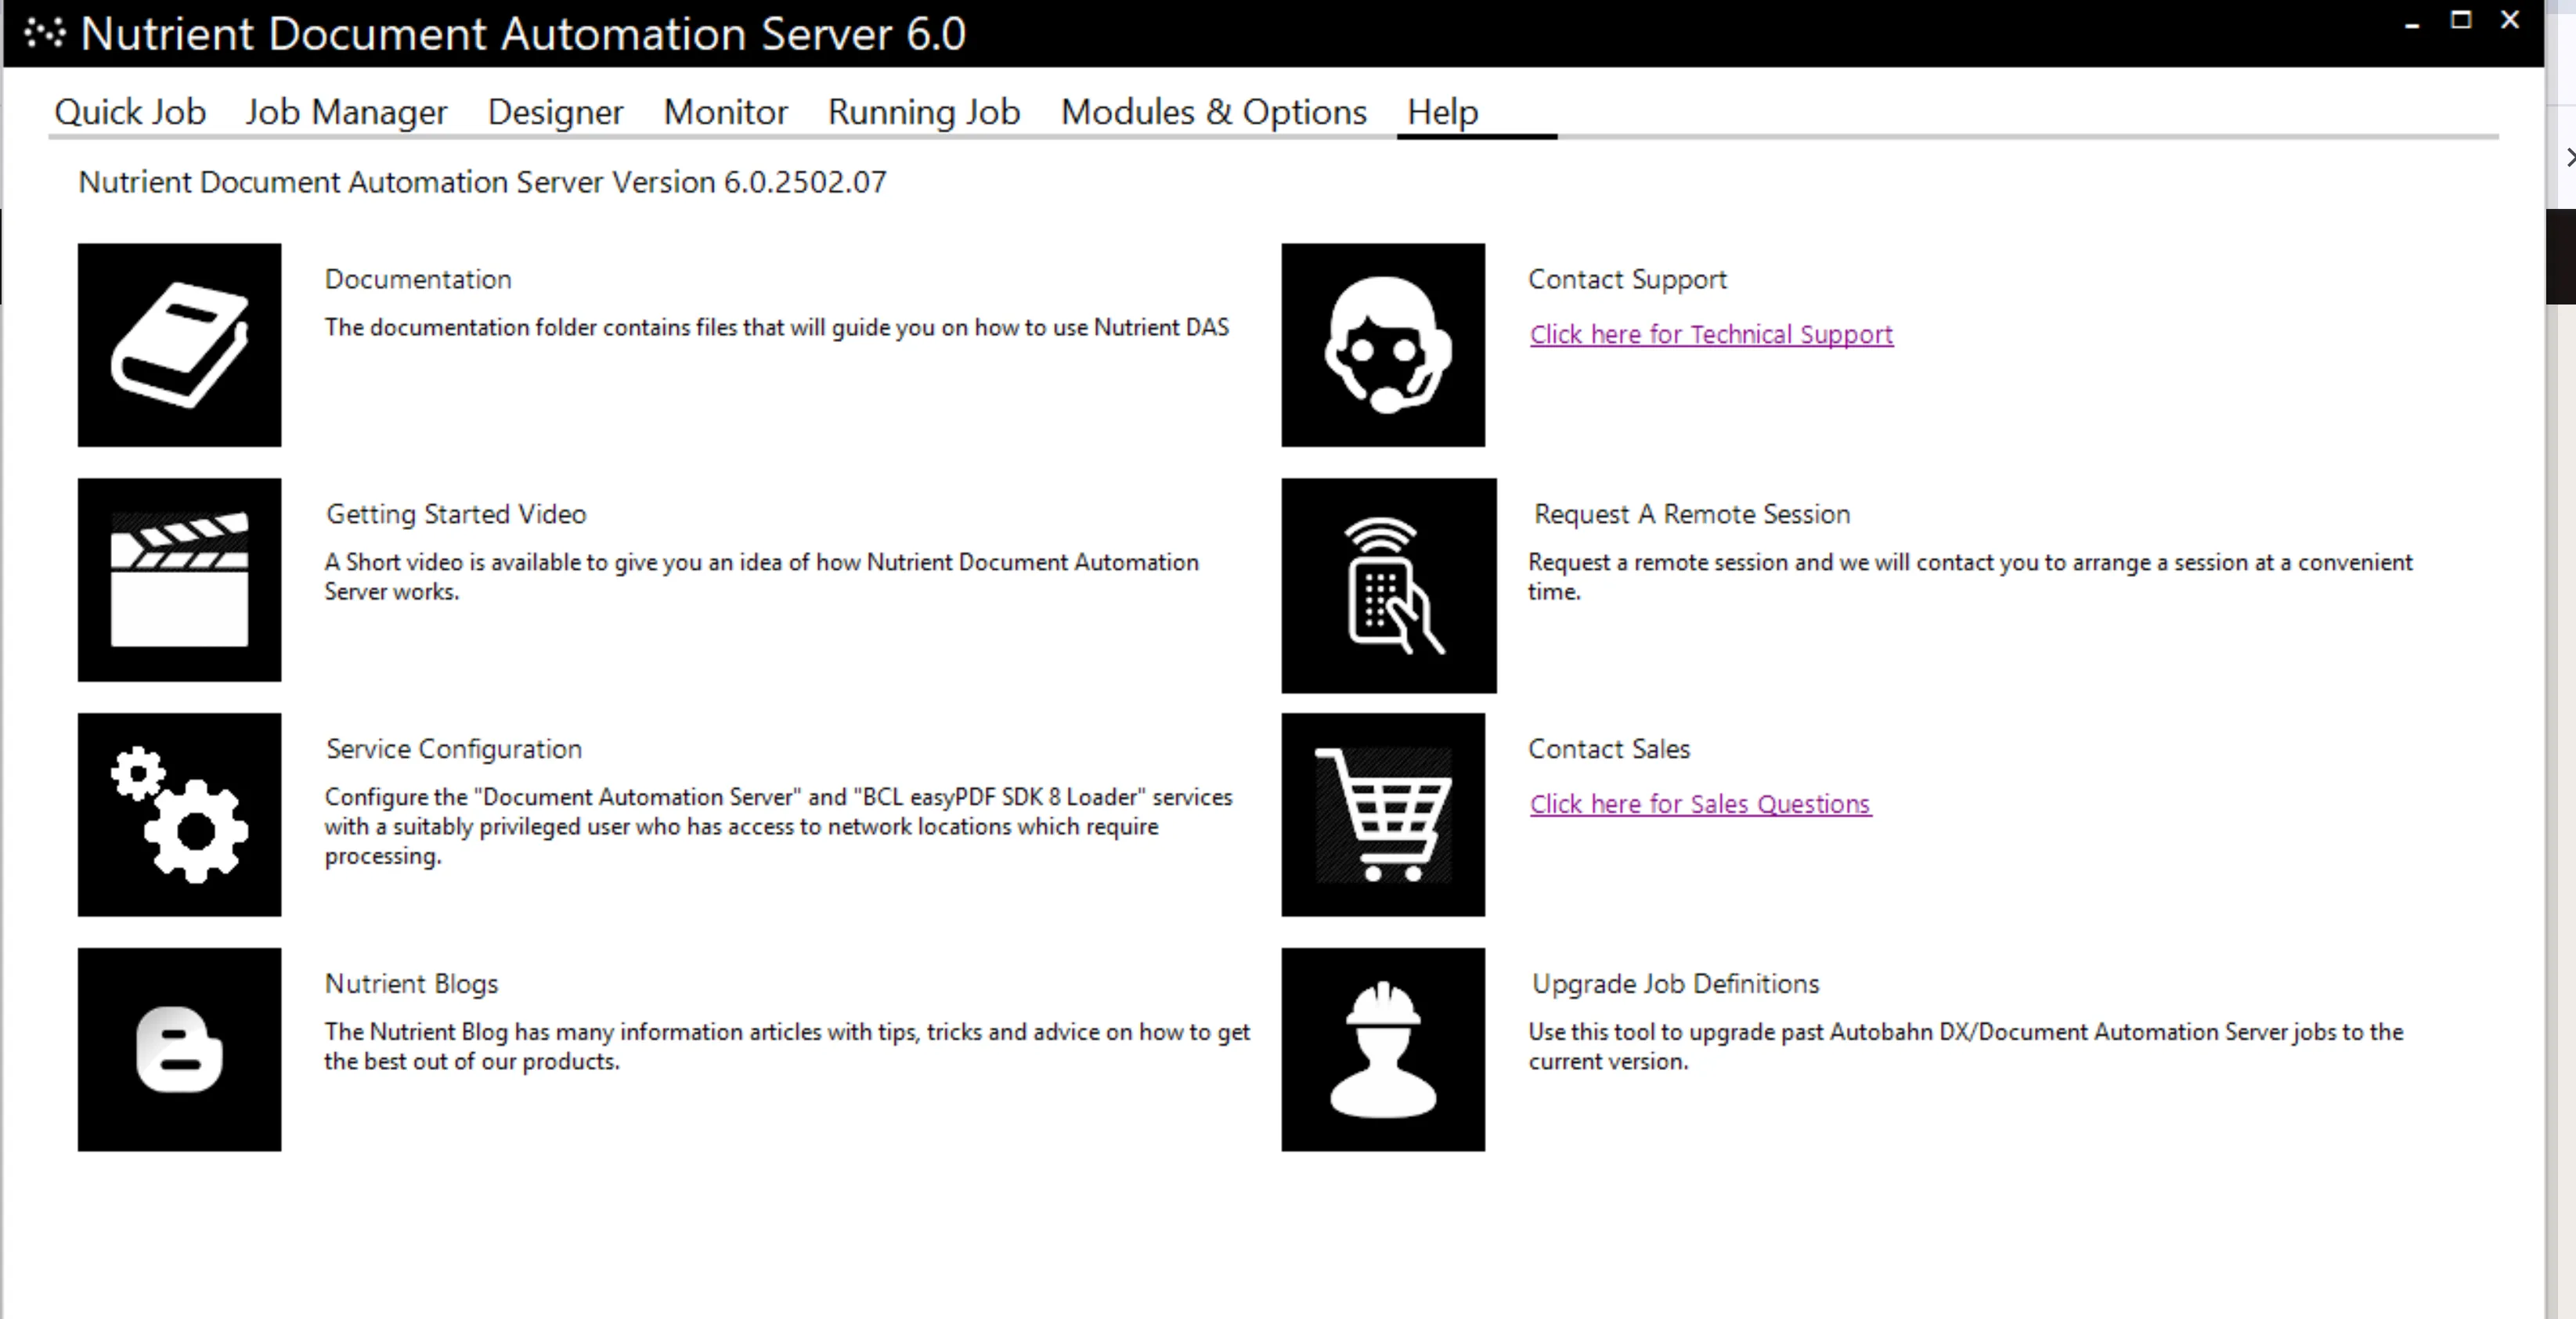The width and height of the screenshot is (2576, 1319).
Task: Click here for Technical Support link
Action: [1710, 334]
